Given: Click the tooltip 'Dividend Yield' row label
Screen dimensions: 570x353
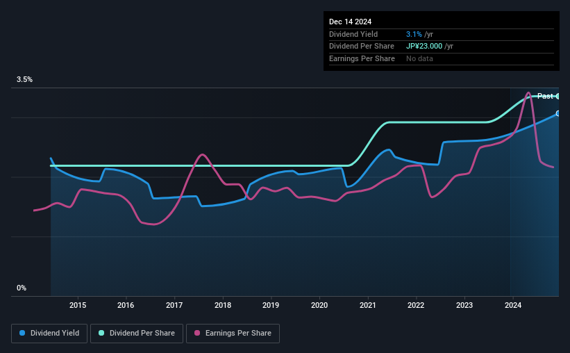Looking at the screenshot, I should click(353, 34).
